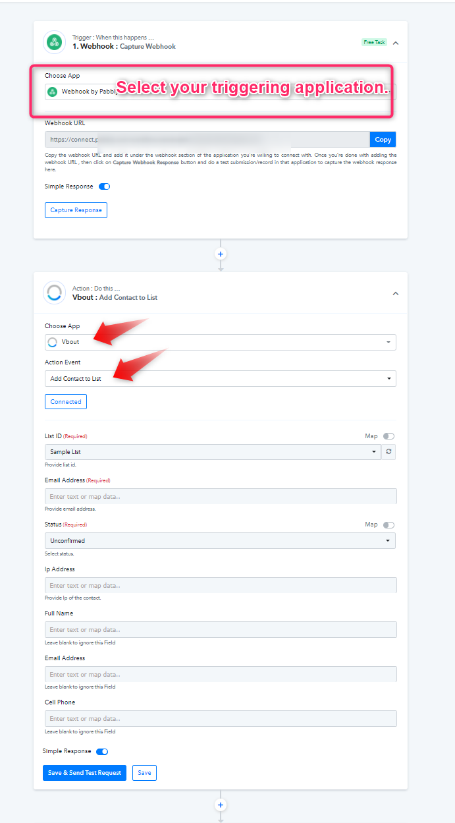Toggle Simple Response in the Webhook trigger
The width and height of the screenshot is (455, 823).
(104, 186)
